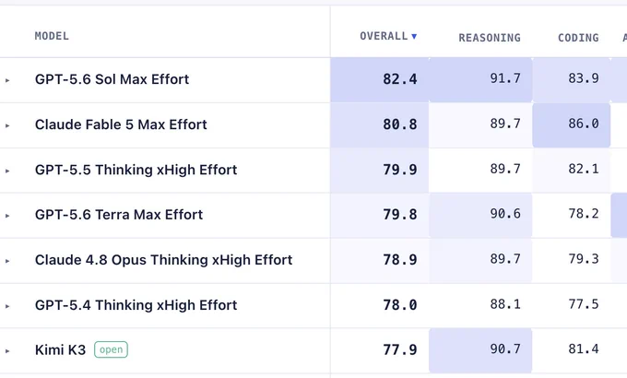Expand the GPT-5.4 Thinking xHigh Effort row
Image resolution: width=627 pixels, height=378 pixels.
[x=7, y=306]
